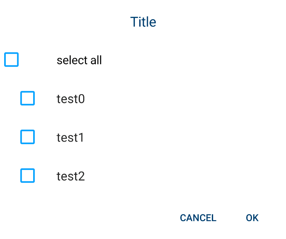The width and height of the screenshot is (286, 239).
Task: Confirm the dialog with OK
Action: click(252, 218)
